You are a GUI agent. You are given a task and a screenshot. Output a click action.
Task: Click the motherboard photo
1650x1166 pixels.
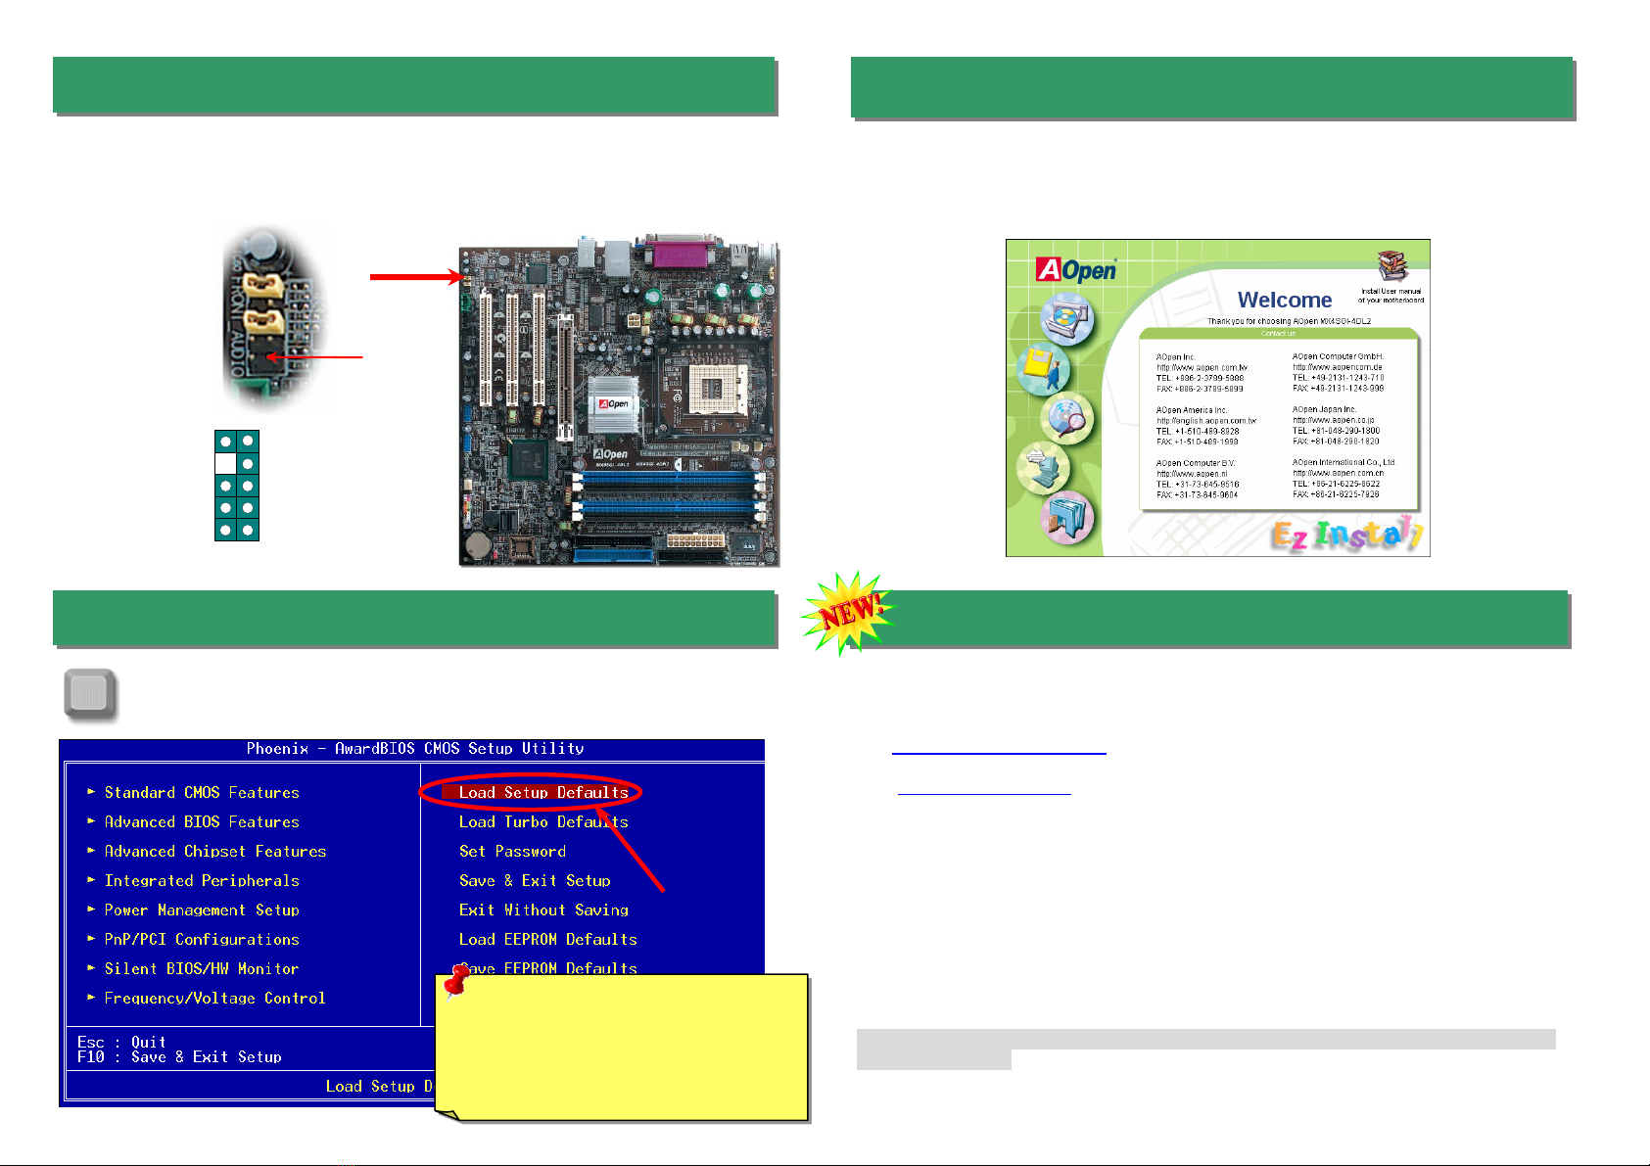click(619, 400)
